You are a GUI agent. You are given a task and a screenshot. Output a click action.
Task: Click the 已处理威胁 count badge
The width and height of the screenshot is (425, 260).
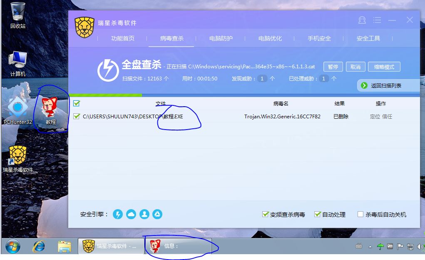(x=323, y=78)
